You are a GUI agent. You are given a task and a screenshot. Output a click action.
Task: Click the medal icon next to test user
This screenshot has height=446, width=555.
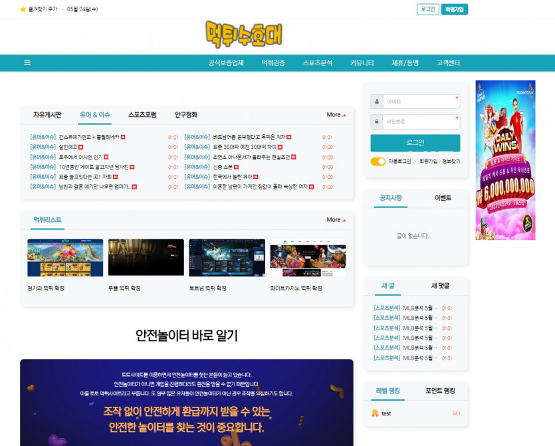375,413
